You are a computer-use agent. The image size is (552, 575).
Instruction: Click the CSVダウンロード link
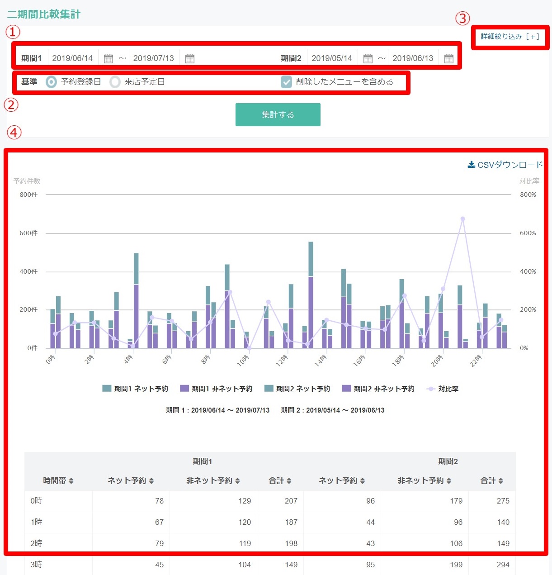(x=505, y=165)
